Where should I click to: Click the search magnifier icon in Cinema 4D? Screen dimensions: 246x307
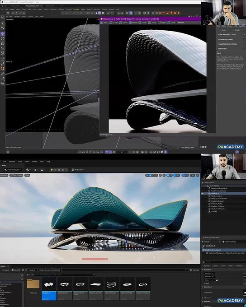tap(3, 17)
